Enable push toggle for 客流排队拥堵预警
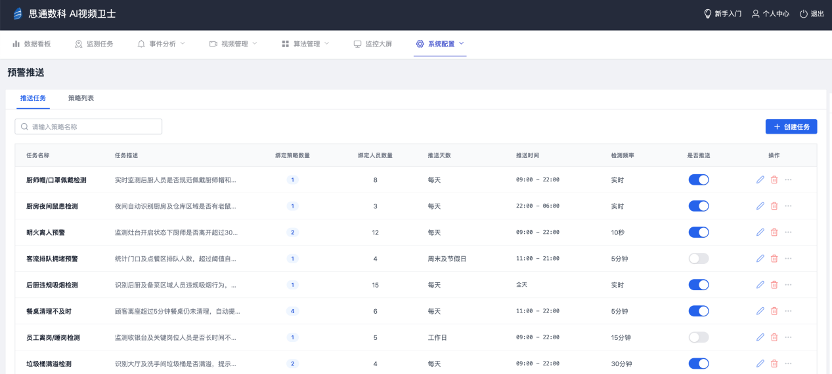 699,258
